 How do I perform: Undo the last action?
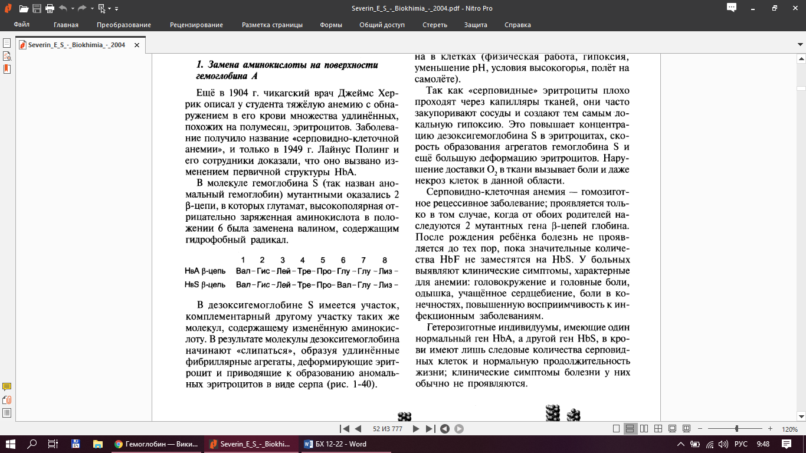[x=63, y=9]
